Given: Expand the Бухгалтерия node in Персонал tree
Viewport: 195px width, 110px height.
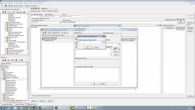Looking at the screenshot, I should (2, 74).
